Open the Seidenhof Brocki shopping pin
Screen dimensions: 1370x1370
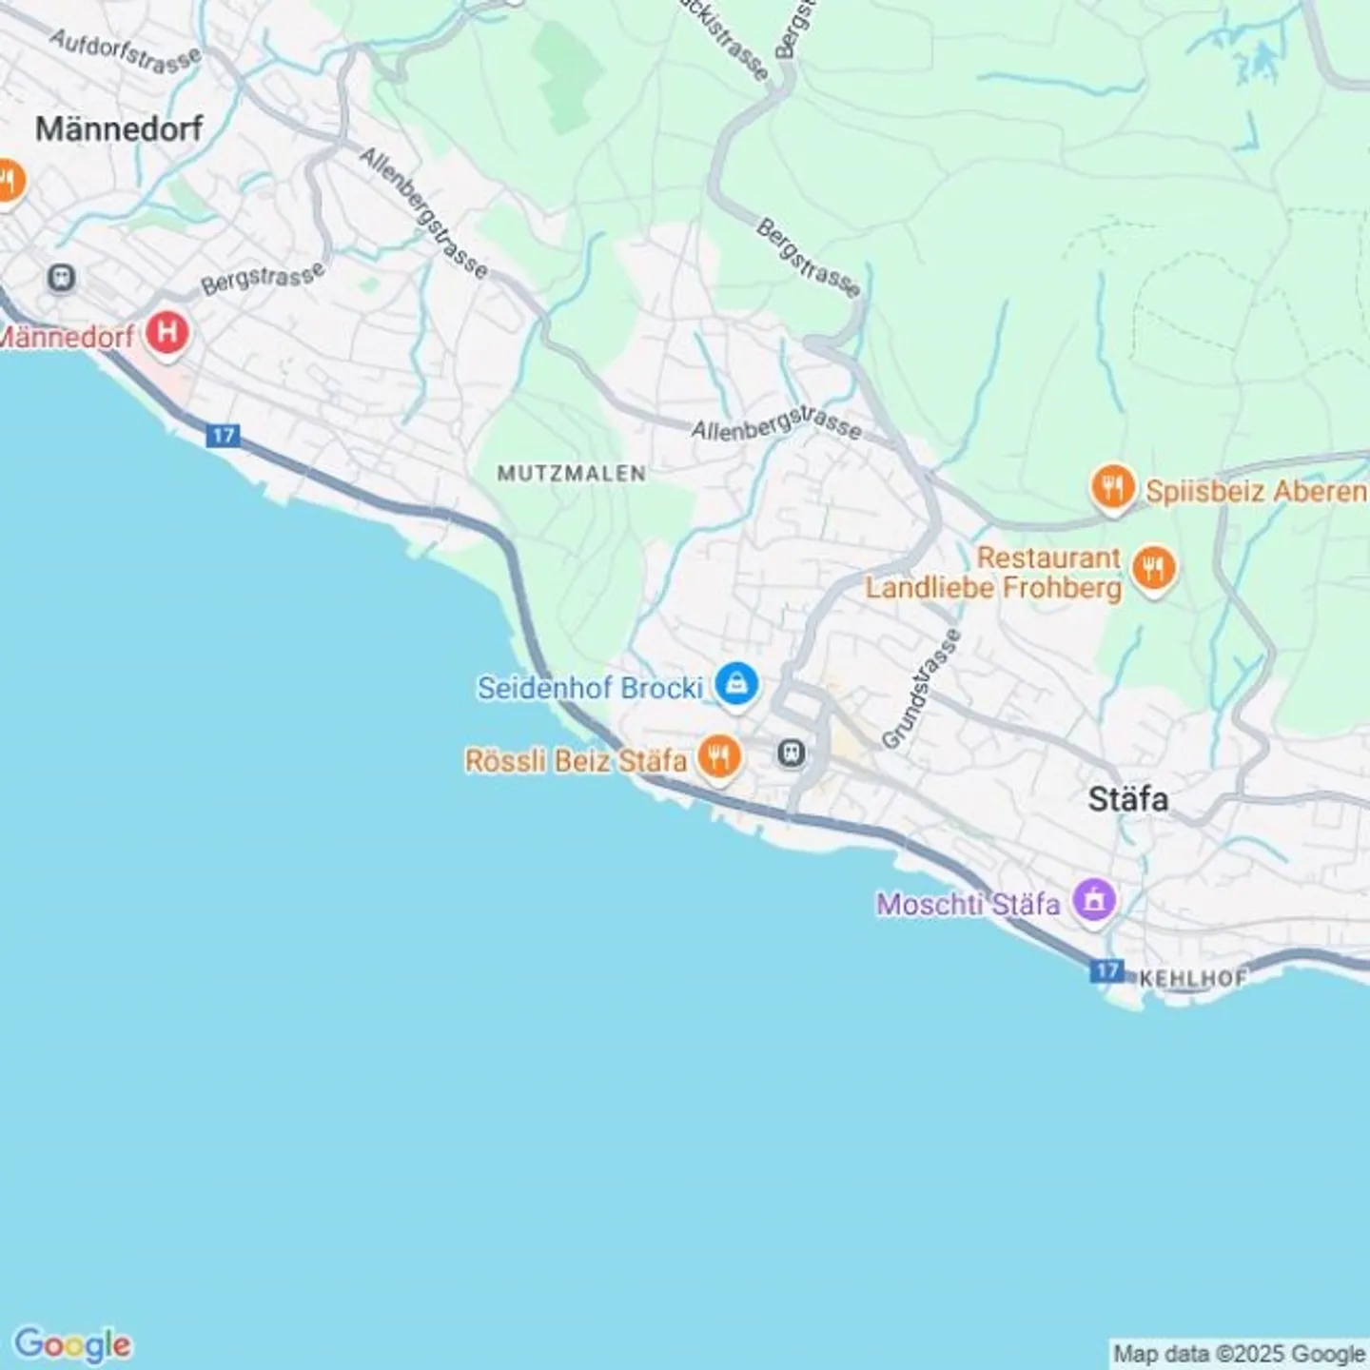point(736,685)
